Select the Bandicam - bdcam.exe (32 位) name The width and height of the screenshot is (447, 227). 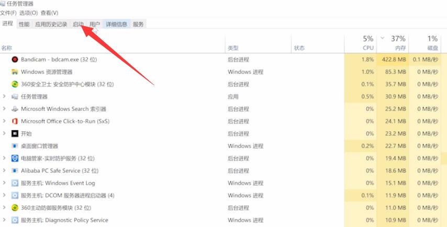[59, 60]
